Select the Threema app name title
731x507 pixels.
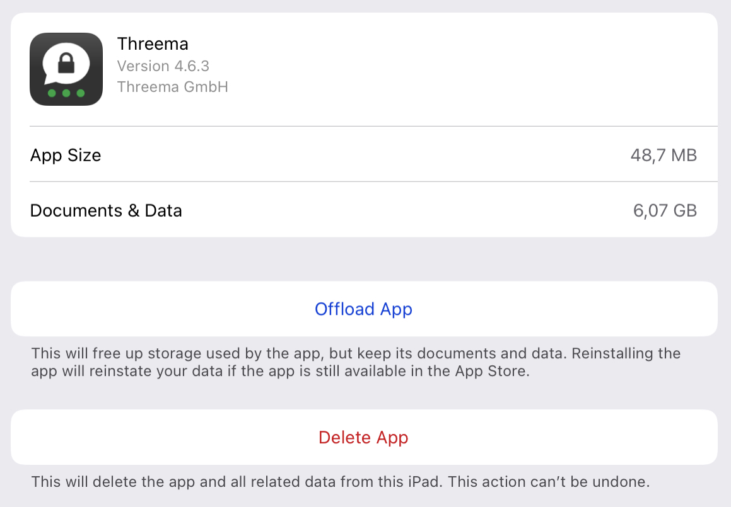[153, 44]
